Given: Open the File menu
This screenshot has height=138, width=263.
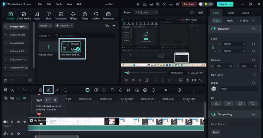Looking at the screenshot, I should [x=40, y=4].
